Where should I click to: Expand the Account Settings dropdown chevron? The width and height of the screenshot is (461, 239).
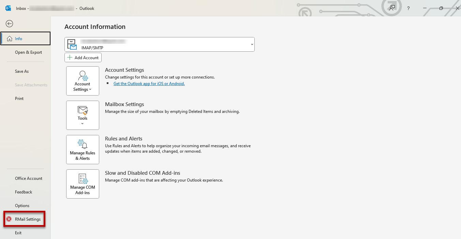coord(90,90)
